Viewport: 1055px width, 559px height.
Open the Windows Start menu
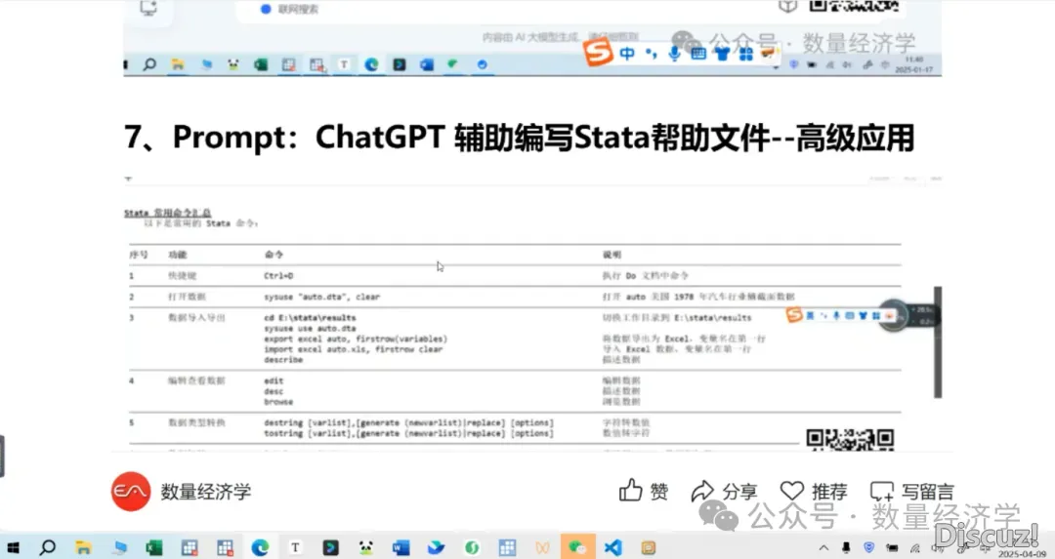click(x=13, y=547)
